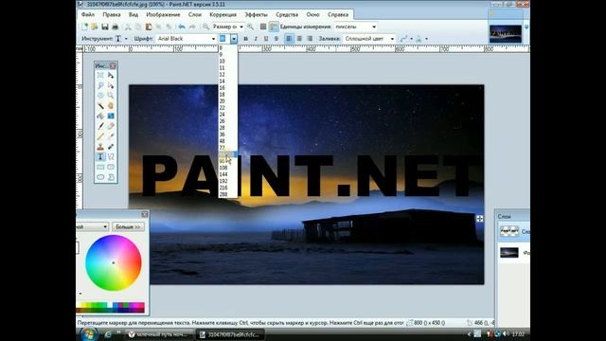The width and height of the screenshot is (606, 341).
Task: Click the Zoom in magnifier icon
Action: point(250,27)
